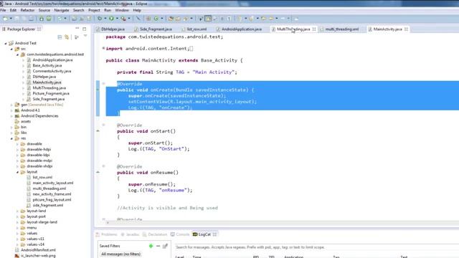Open the Android SDK Manager icon
Viewport: 459px width, 258px height.
click(x=42, y=19)
